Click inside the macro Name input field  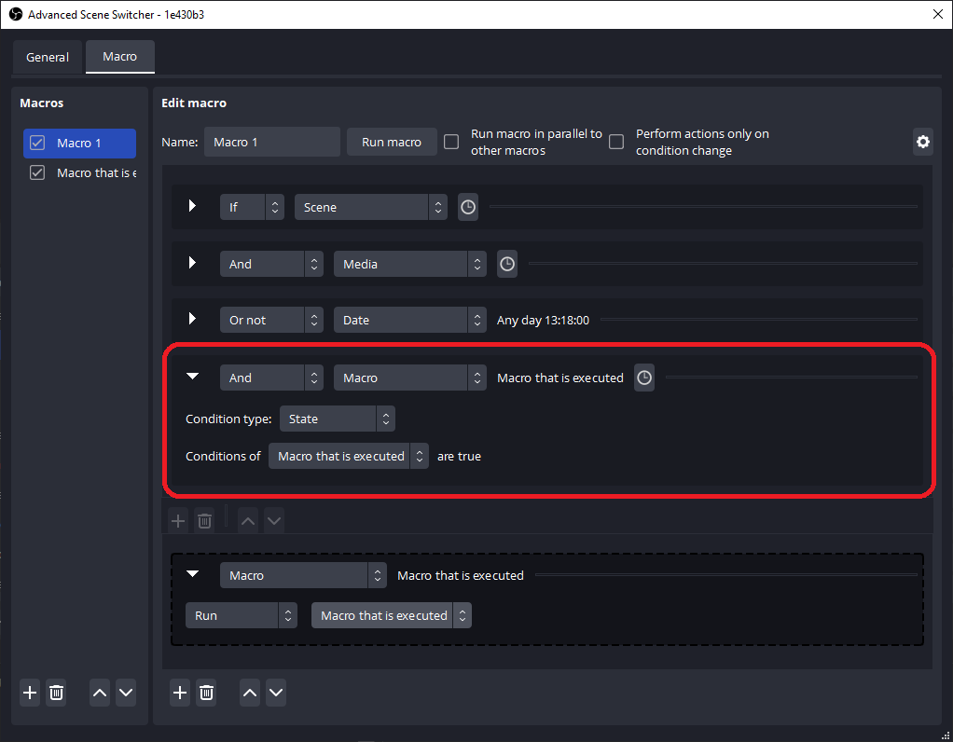point(272,142)
